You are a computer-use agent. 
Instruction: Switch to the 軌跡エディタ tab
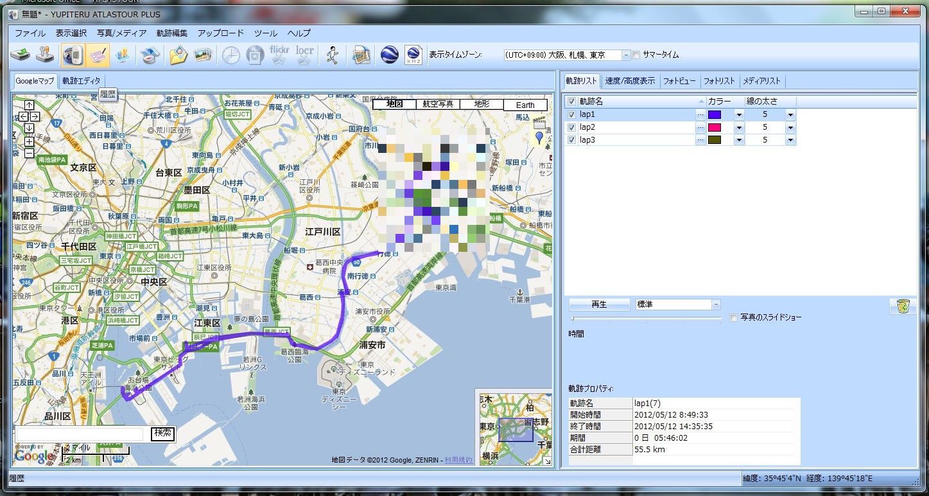(x=82, y=81)
